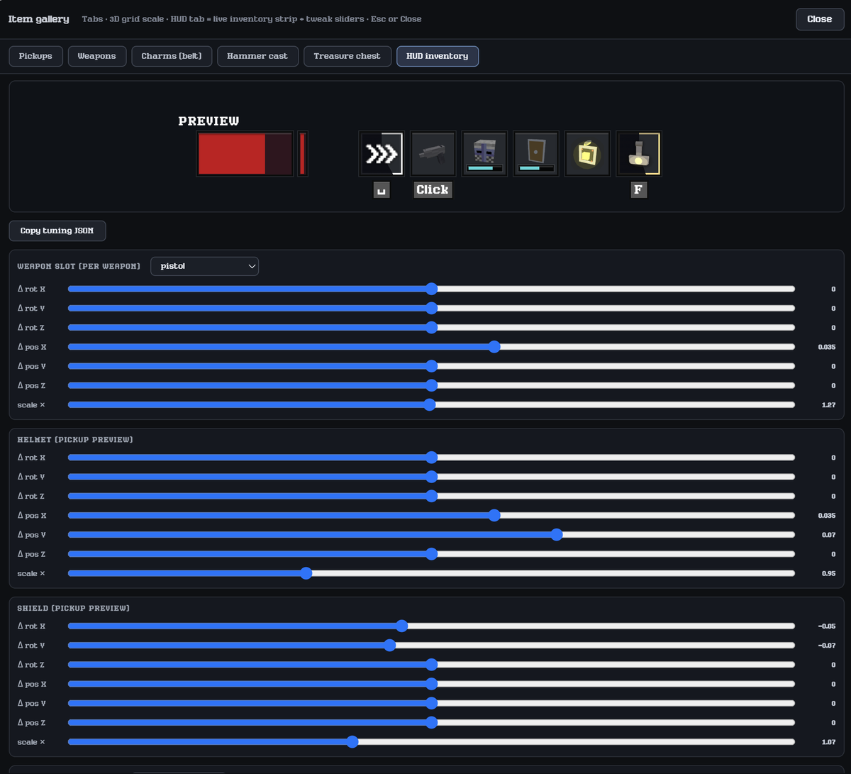Adjust the helmet pos Z slider
This screenshot has width=851, height=774.
431,554
